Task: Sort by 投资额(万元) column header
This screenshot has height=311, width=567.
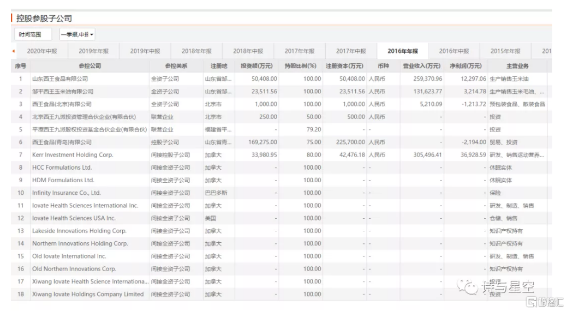Action: click(256, 66)
